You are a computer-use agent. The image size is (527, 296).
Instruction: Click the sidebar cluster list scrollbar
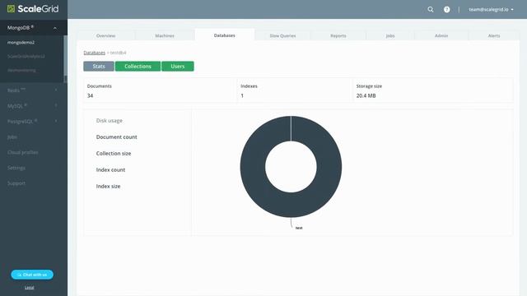pyautogui.click(x=66, y=55)
